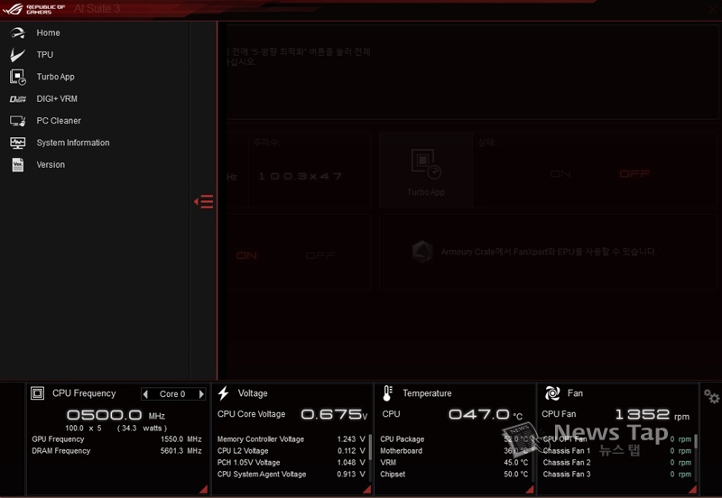This screenshot has height=498, width=722.
Task: Select next core with right arrow
Action: pos(201,394)
